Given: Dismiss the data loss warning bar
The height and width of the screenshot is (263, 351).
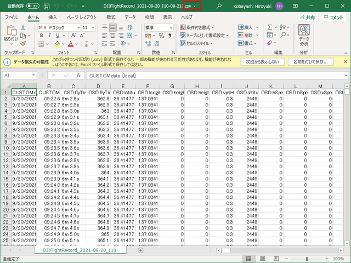Looking at the screenshot, I should 346,62.
